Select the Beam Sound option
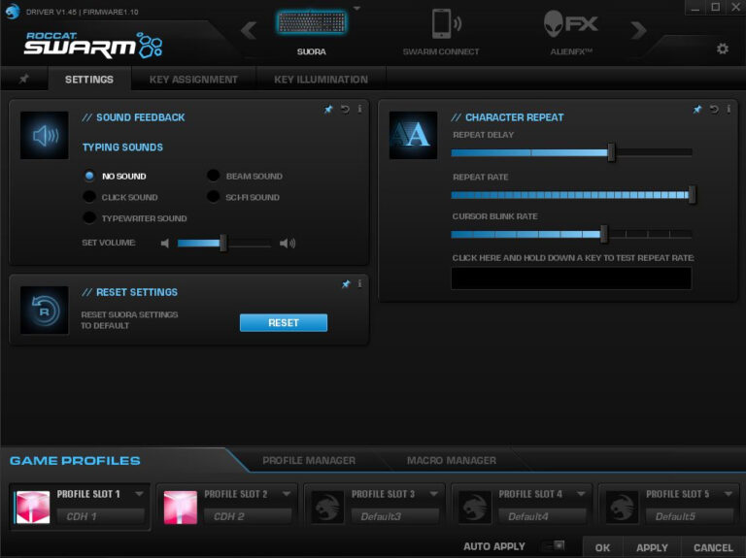746x558 pixels. (x=213, y=176)
